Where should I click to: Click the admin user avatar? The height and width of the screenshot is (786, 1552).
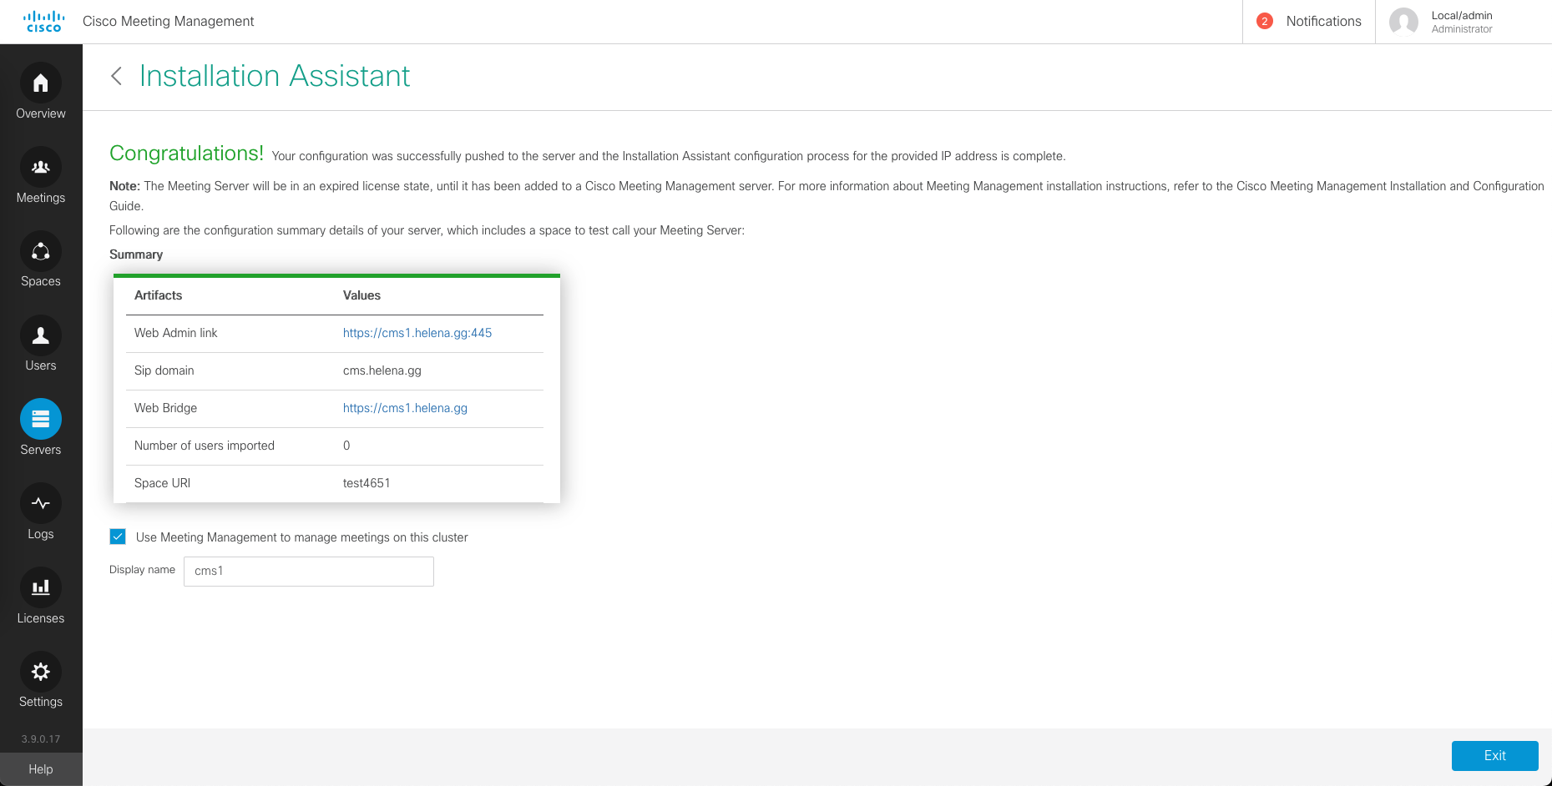pyautogui.click(x=1403, y=22)
